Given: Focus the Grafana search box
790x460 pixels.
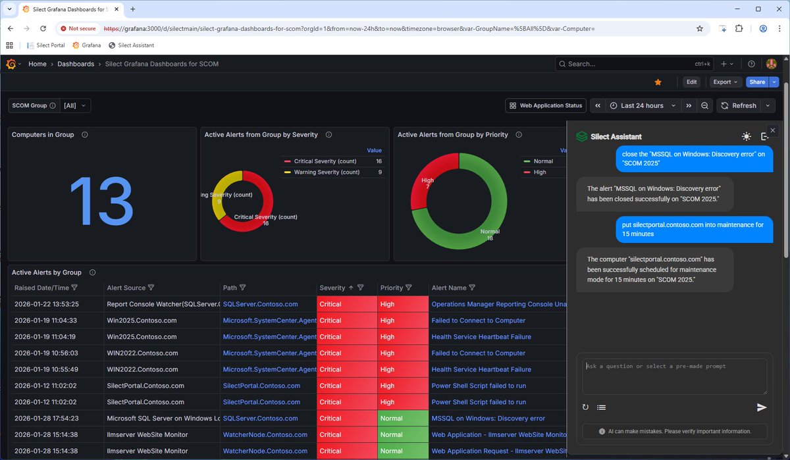Looking at the screenshot, I should [635, 64].
